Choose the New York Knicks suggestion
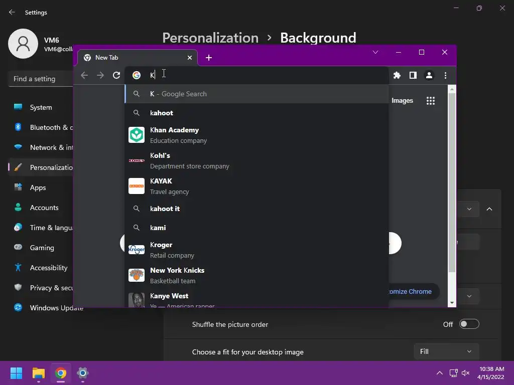 (x=256, y=276)
